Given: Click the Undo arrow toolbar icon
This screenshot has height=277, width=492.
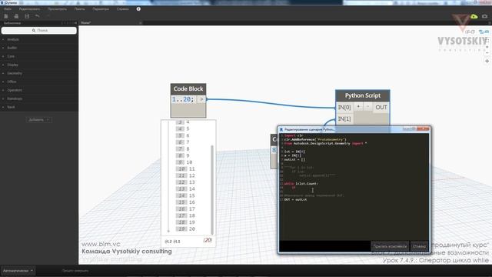Looking at the screenshot, I should [38, 16].
